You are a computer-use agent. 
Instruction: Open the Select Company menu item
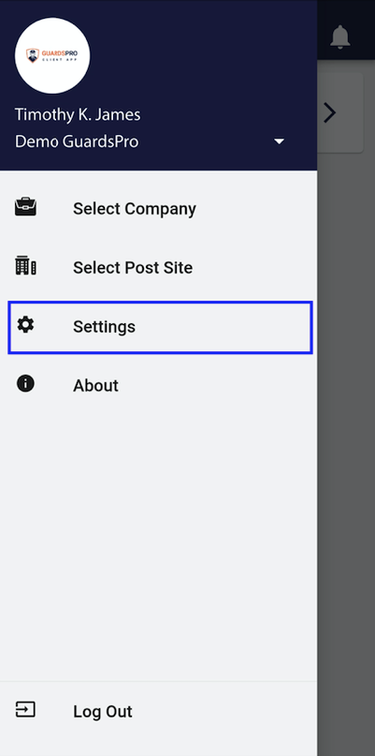tap(158, 208)
